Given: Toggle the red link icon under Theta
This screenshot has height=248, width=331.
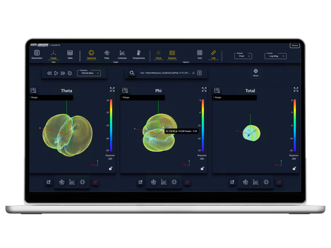Looking at the screenshot, I should pos(95,182).
